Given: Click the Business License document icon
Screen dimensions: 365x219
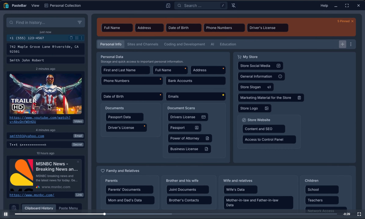Looking at the screenshot, I should point(207,149).
